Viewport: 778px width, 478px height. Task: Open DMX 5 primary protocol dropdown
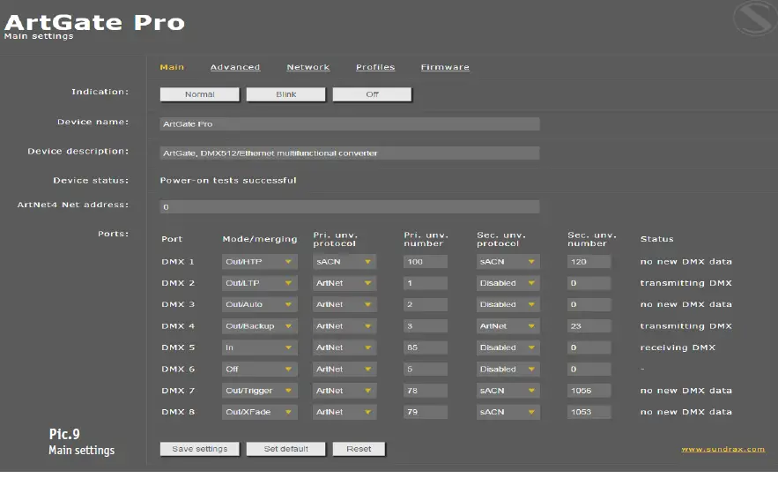pyautogui.click(x=345, y=347)
